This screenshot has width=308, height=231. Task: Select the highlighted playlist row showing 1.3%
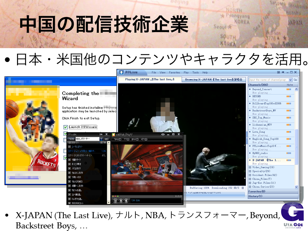87,151
